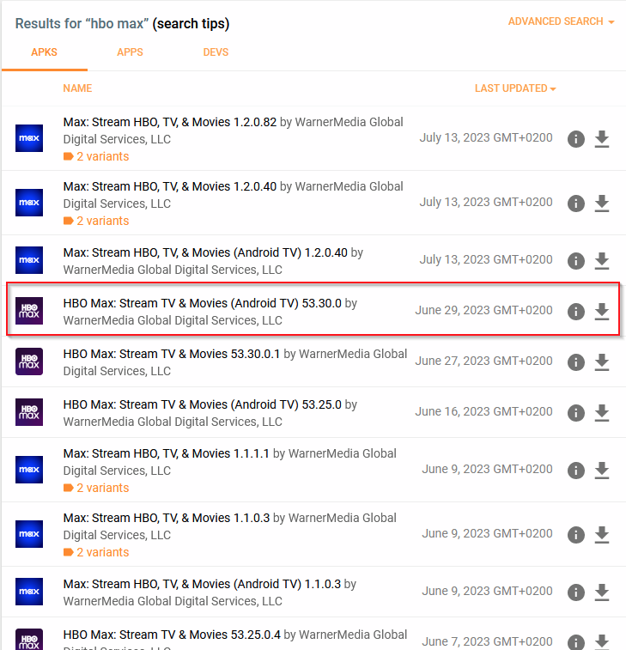
Task: Switch to the APKS tab
Action: (x=45, y=52)
